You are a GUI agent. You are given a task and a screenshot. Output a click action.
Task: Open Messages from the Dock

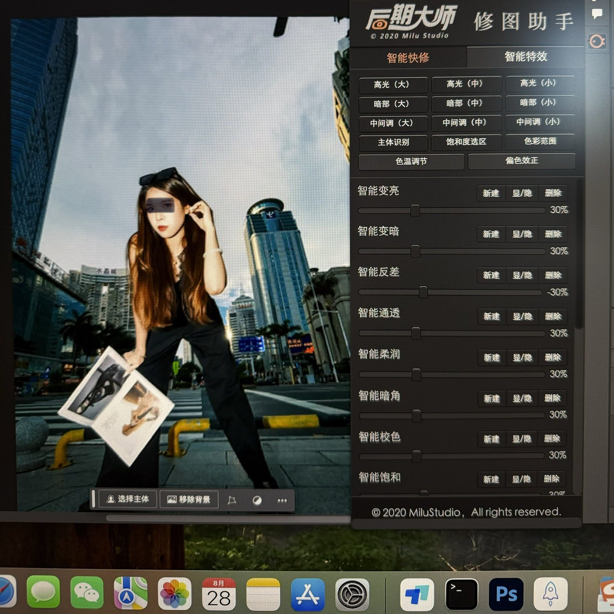click(43, 592)
